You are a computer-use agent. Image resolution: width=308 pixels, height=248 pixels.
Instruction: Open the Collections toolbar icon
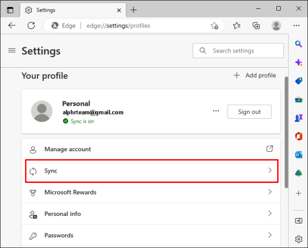256,25
